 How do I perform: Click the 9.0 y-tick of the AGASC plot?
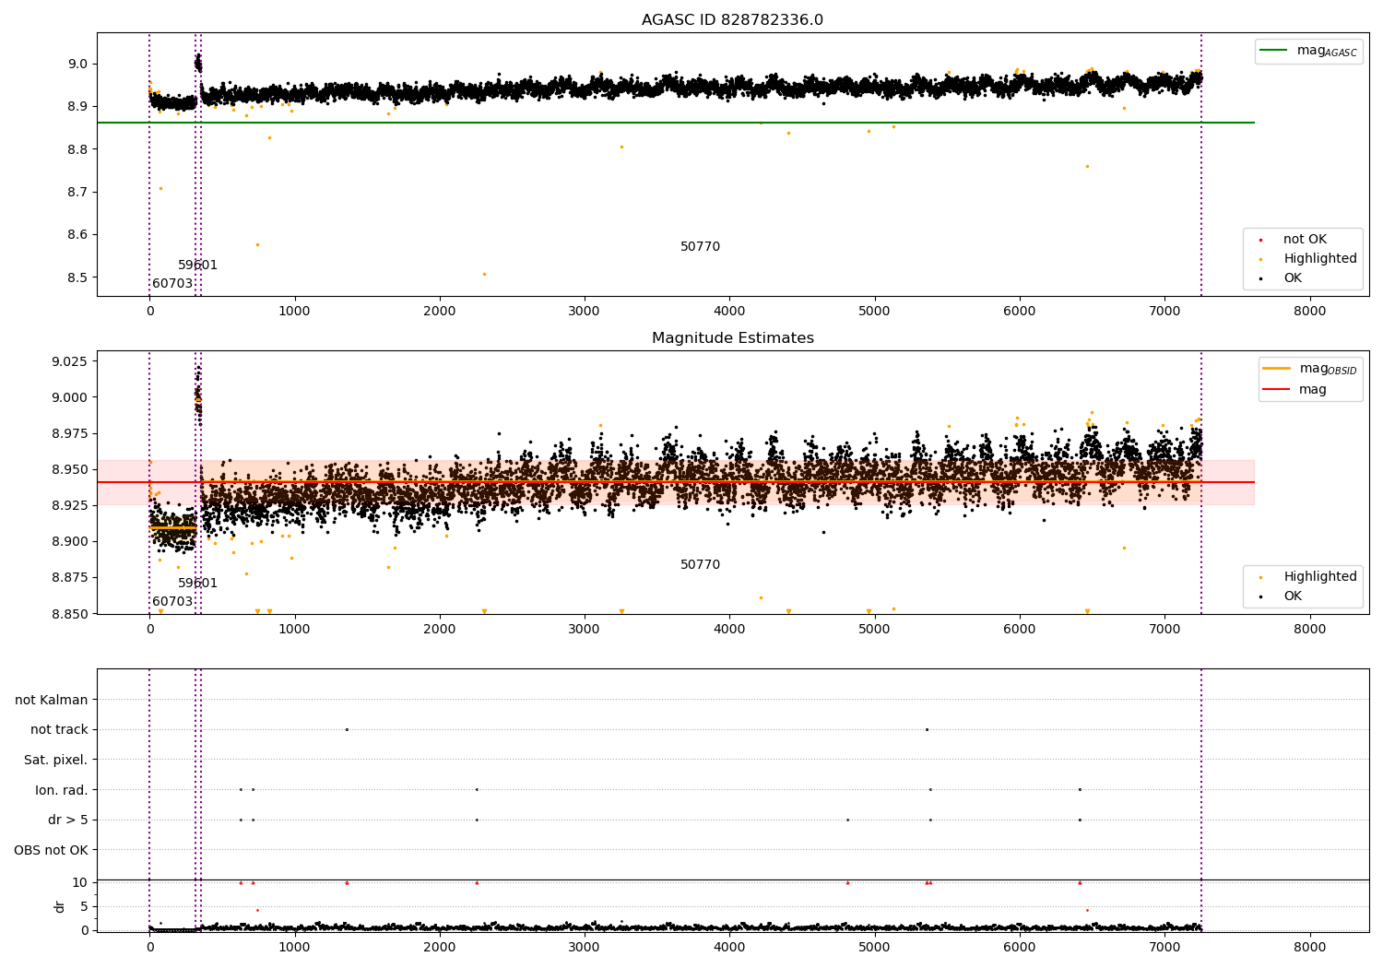[x=78, y=65]
